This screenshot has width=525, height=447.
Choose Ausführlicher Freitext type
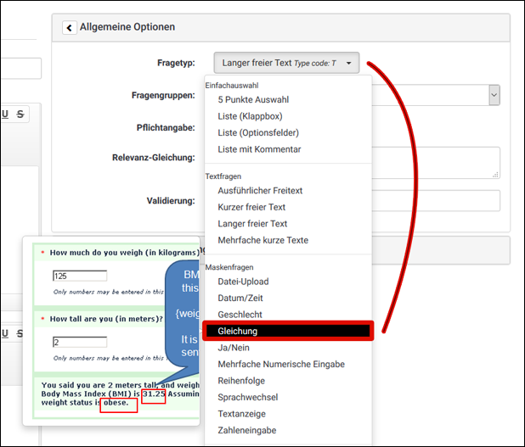coord(260,191)
